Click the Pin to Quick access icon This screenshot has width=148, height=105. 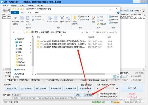16,18
